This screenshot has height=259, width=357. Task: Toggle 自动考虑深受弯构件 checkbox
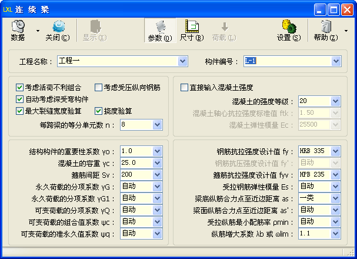[x=19, y=99]
